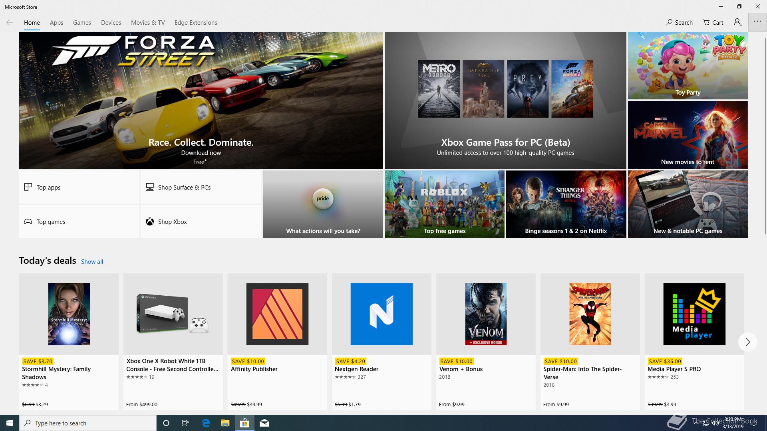
Task: Open the Forza Street banner
Action: (201, 100)
